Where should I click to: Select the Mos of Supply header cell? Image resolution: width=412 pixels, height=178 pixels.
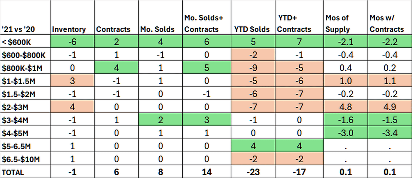(338, 24)
